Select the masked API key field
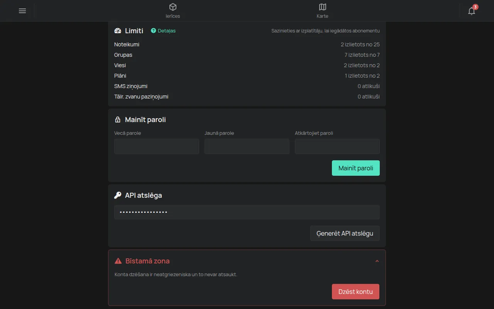Screen dimensions: 494x309 [247, 212]
